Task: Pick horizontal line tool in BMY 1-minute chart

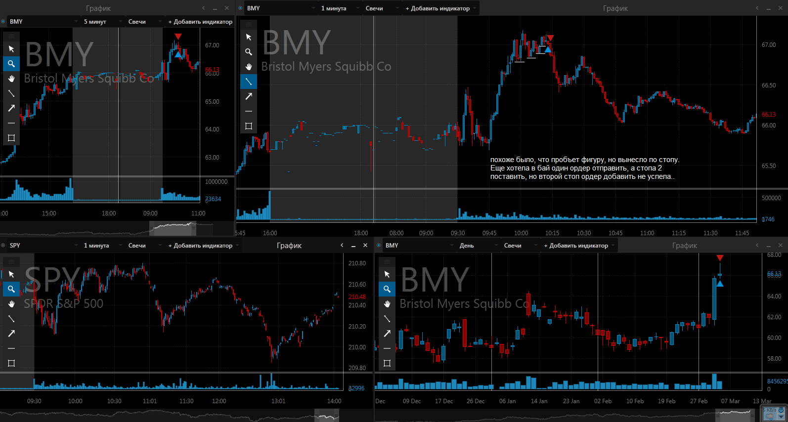Action: 249,111
